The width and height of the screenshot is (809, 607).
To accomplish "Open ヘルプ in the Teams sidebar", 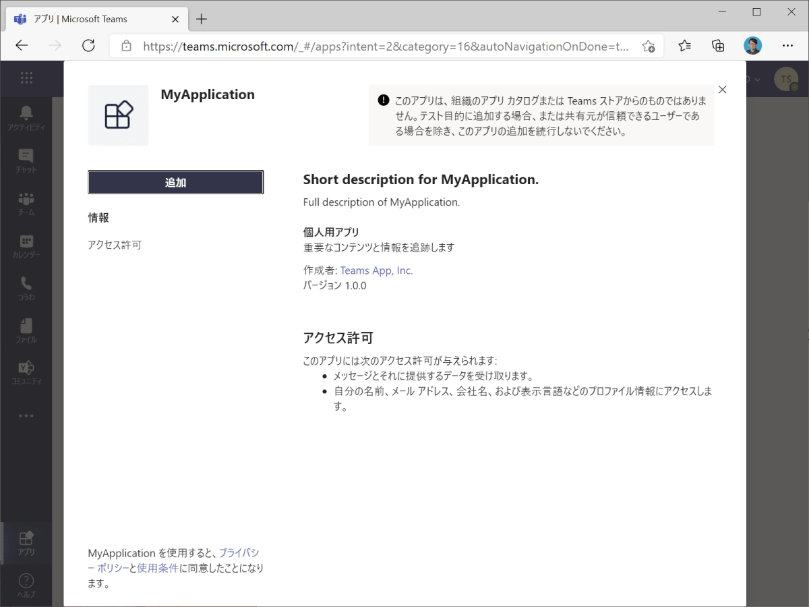I will click(x=26, y=585).
